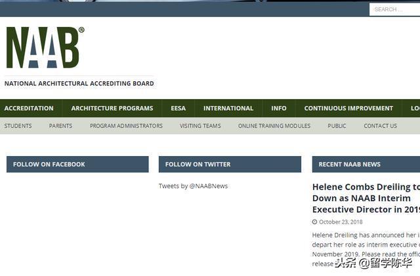
Task: Open the EESA menu item
Action: [178, 108]
